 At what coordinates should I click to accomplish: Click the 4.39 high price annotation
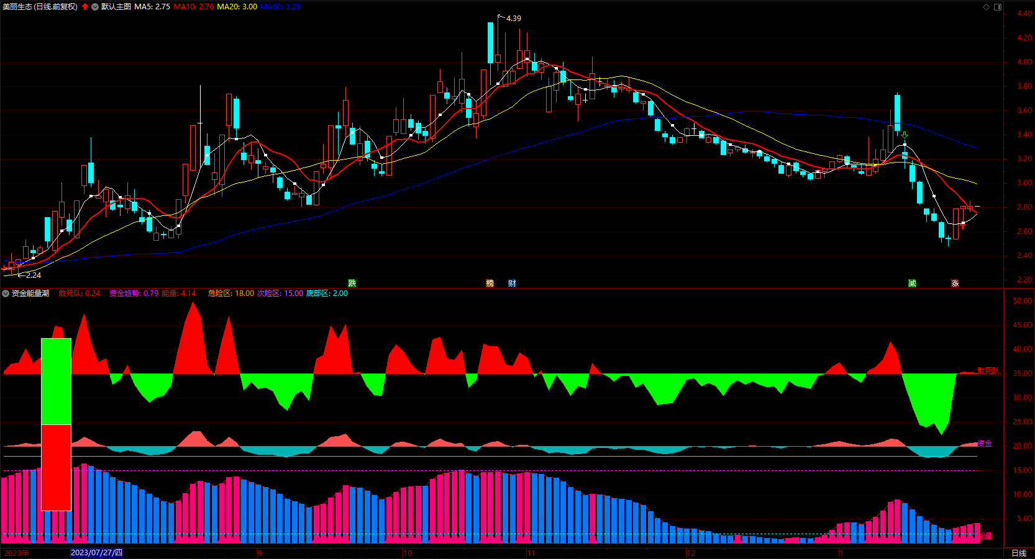tap(514, 19)
